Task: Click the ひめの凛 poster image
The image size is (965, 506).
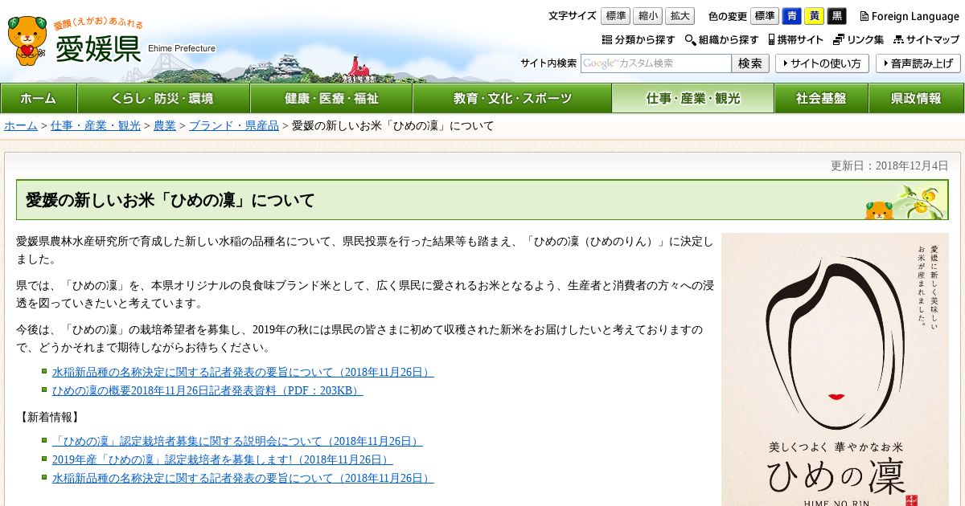Action: point(835,369)
